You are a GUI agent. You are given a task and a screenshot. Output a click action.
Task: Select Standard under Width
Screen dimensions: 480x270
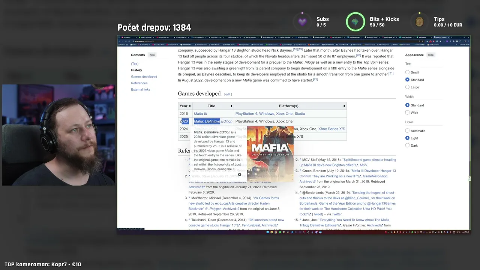[407, 105]
